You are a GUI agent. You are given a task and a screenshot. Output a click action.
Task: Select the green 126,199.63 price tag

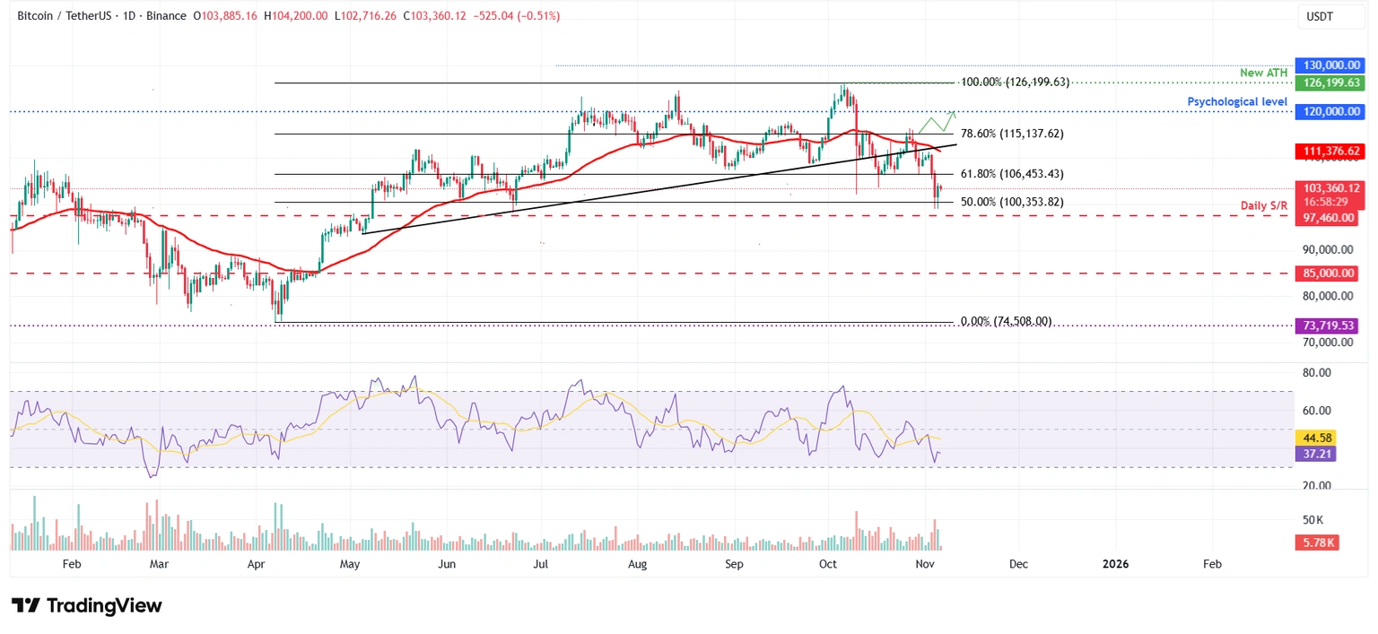point(1326,83)
